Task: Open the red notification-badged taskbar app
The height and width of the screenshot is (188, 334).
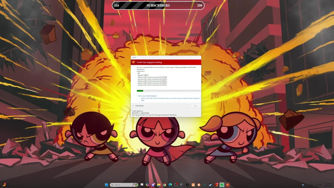Action: [x=216, y=185]
